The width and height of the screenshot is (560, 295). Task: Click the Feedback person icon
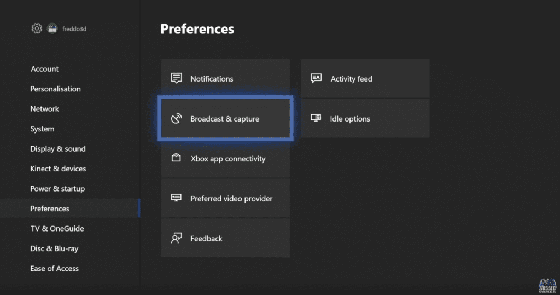tap(177, 238)
